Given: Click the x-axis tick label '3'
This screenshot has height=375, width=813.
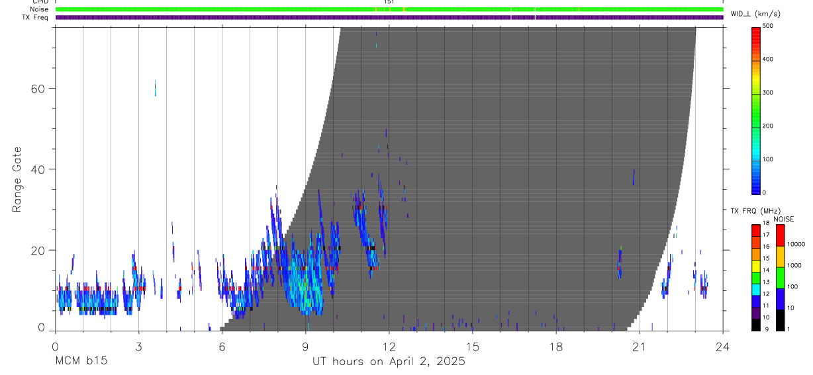Looking at the screenshot, I should click(138, 347).
